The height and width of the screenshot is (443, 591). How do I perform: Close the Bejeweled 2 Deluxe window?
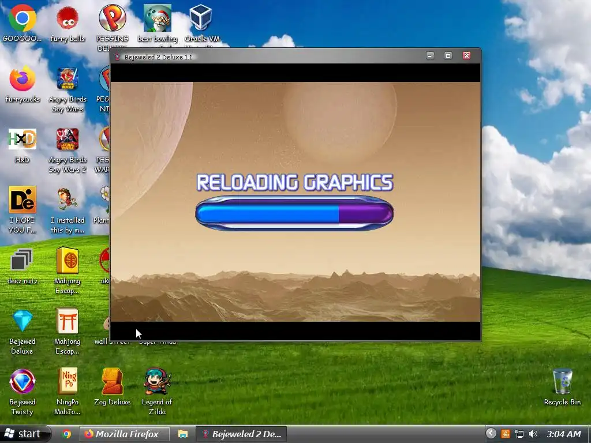466,56
